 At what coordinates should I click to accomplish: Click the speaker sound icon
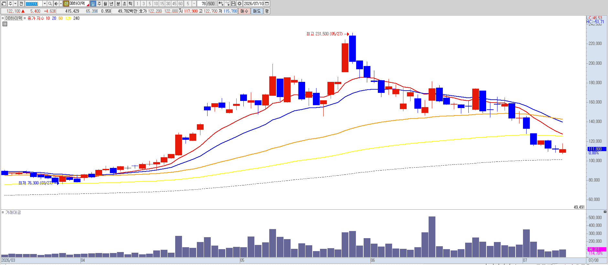point(57,4)
